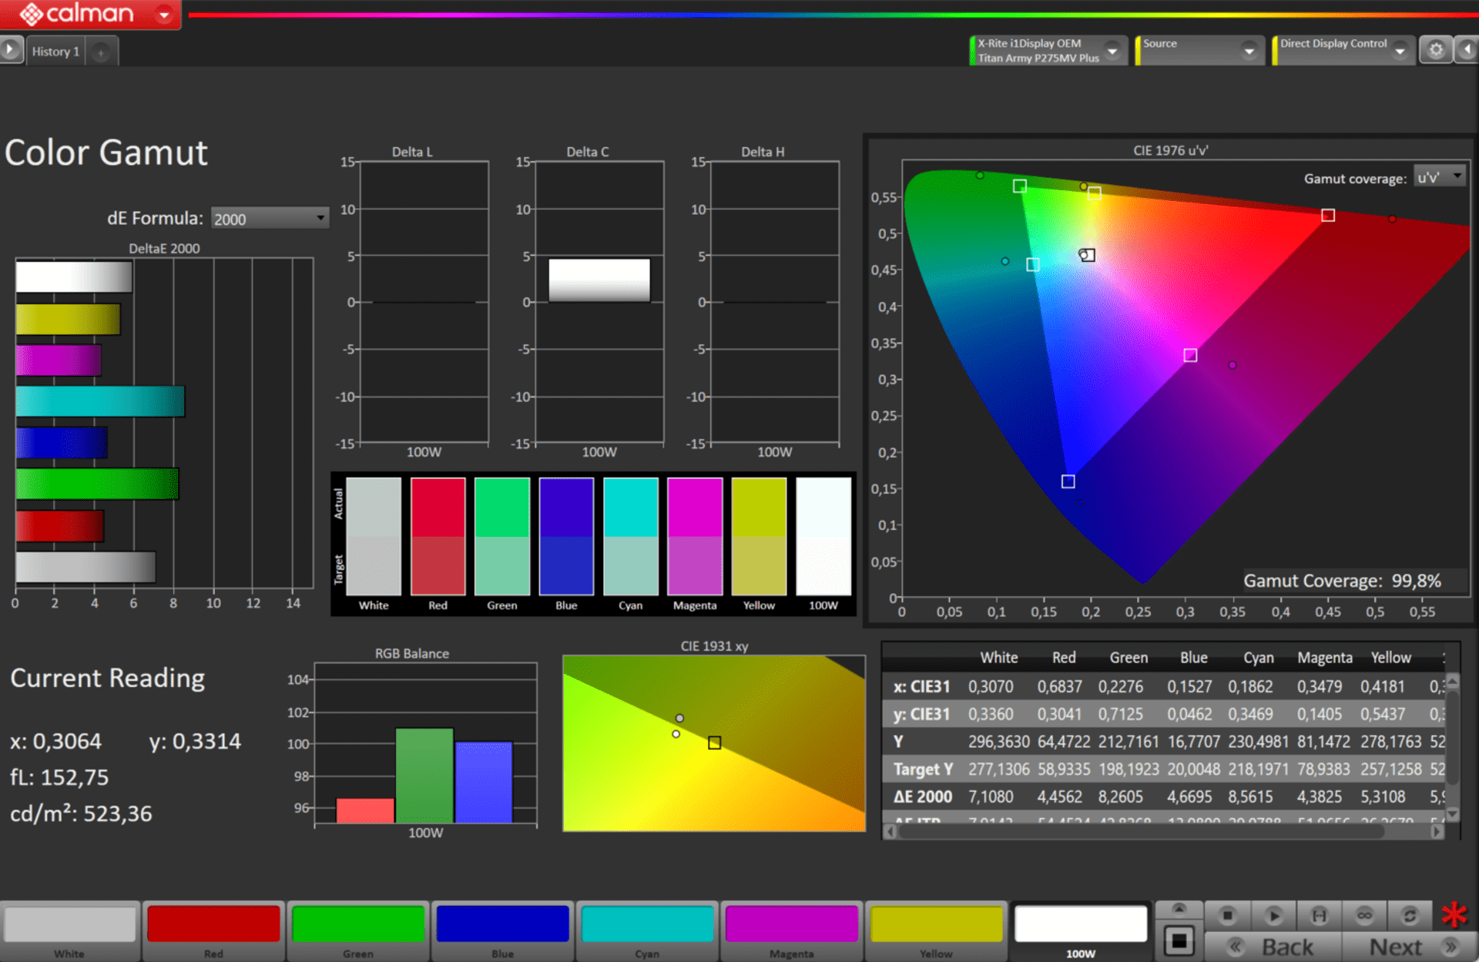The width and height of the screenshot is (1479, 962).
Task: Click the Calman logo menu button
Action: click(x=90, y=14)
